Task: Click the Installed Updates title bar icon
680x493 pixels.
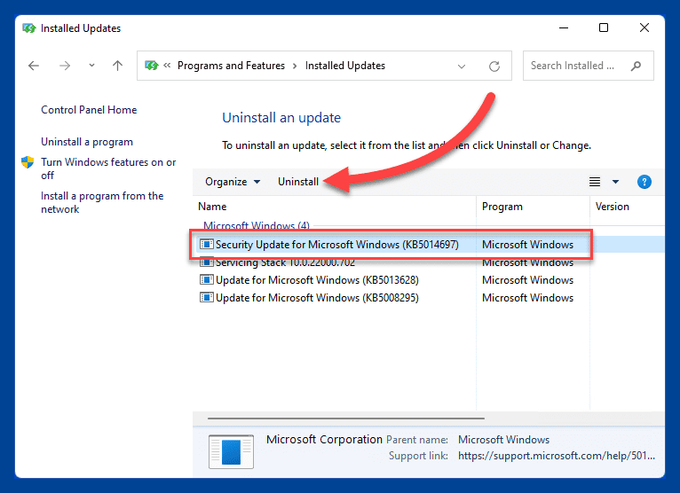Action: pyautogui.click(x=29, y=28)
